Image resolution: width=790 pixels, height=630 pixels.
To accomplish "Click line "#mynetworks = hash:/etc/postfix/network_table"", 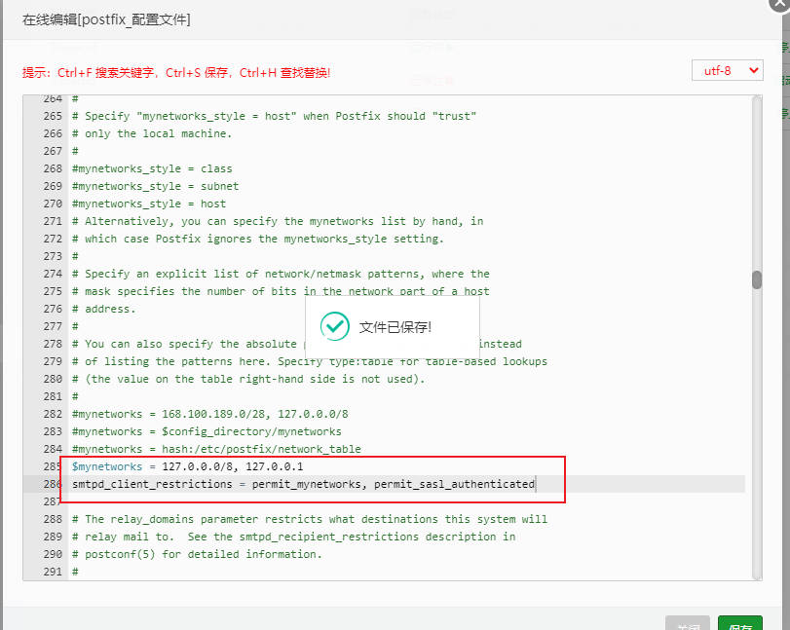I will click(x=216, y=449).
